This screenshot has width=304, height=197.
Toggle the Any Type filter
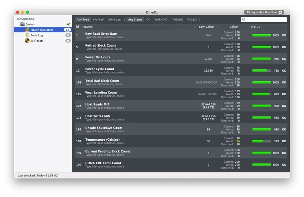pos(83,20)
